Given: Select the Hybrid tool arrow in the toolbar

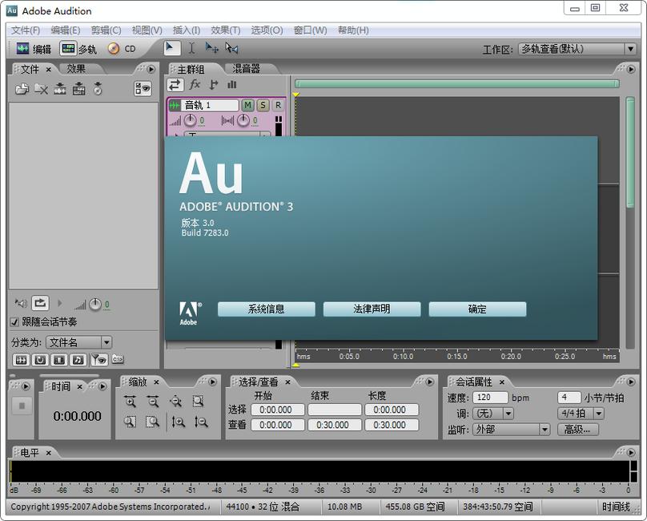Looking at the screenshot, I should tap(171, 48).
